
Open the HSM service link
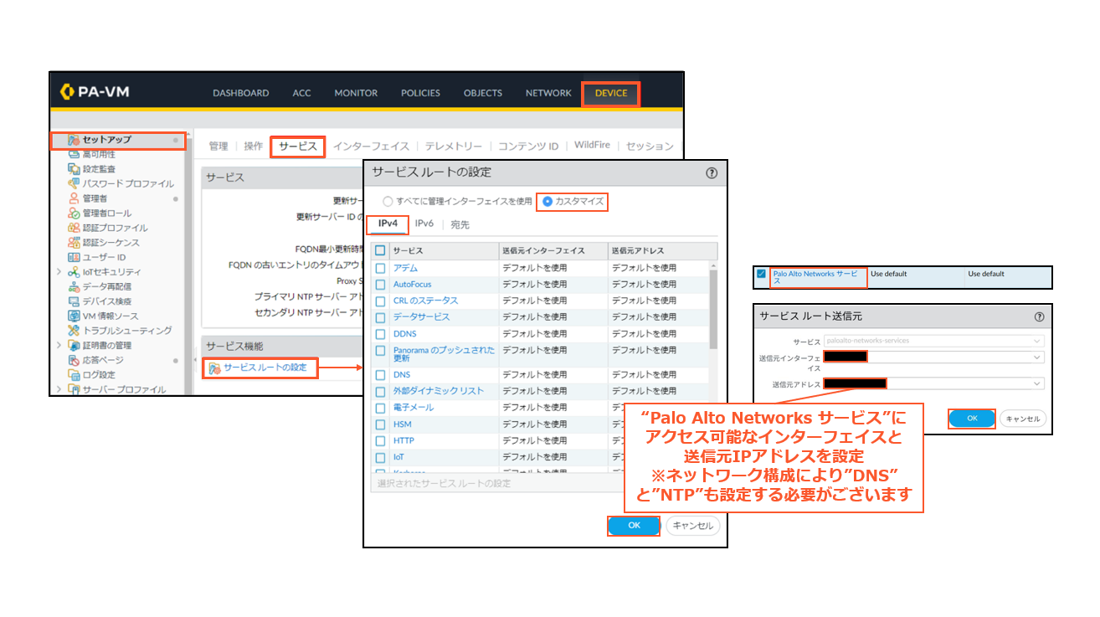tap(403, 424)
